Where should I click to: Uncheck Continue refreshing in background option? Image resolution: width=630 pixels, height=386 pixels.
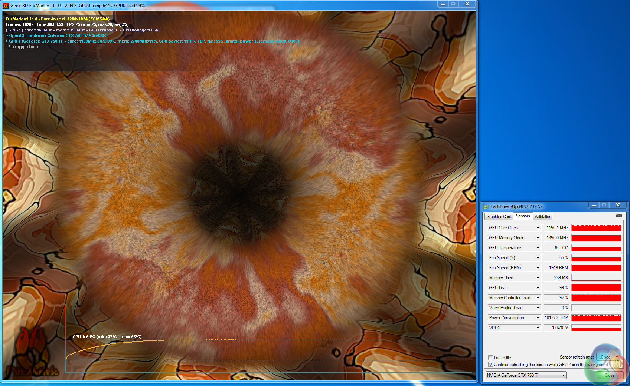pos(490,365)
